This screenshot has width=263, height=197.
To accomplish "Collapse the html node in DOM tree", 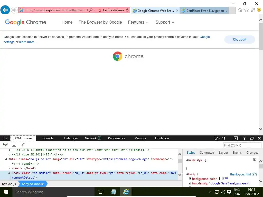I will (x=6, y=159).
